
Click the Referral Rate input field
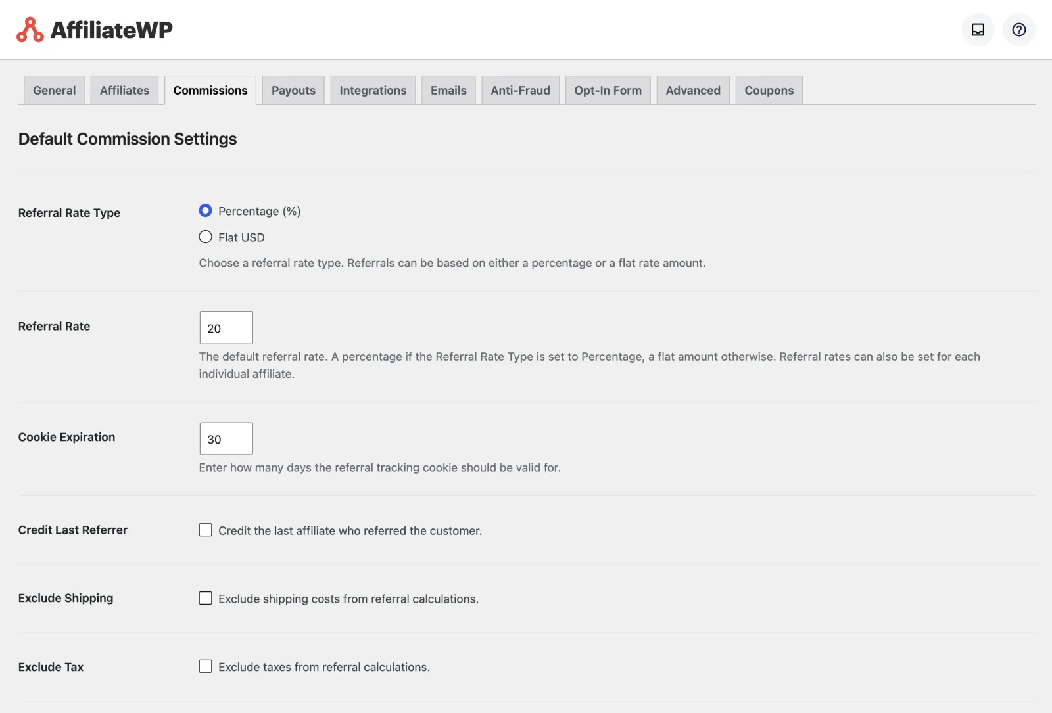226,328
